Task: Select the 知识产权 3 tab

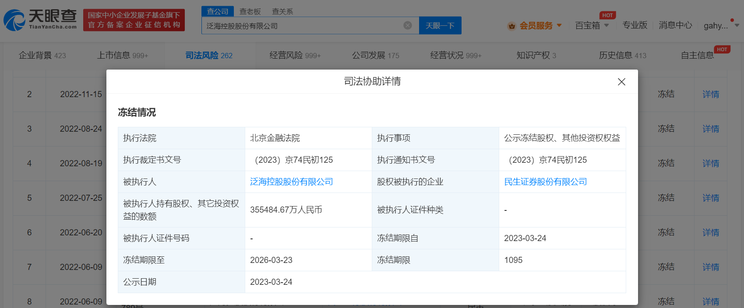Action: [x=536, y=56]
